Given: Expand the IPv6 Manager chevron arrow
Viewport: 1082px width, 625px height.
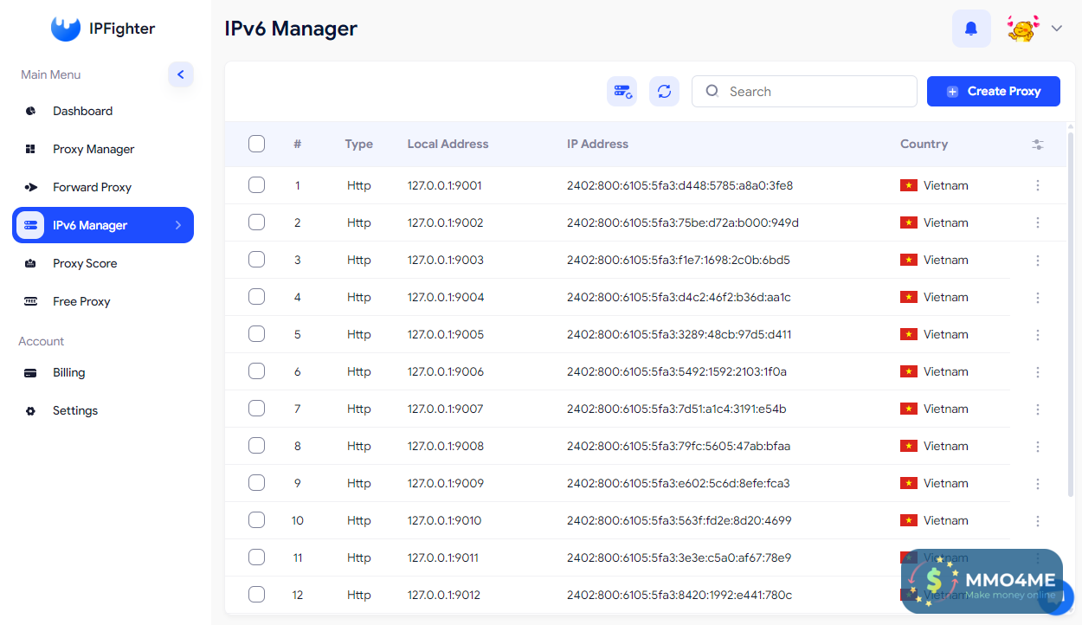Looking at the screenshot, I should point(177,225).
